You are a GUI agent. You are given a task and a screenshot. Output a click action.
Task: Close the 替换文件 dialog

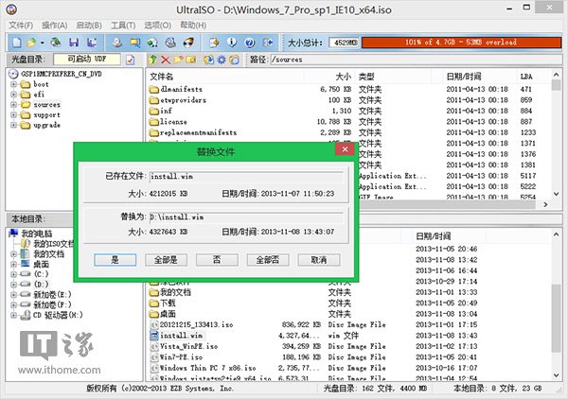pos(346,149)
